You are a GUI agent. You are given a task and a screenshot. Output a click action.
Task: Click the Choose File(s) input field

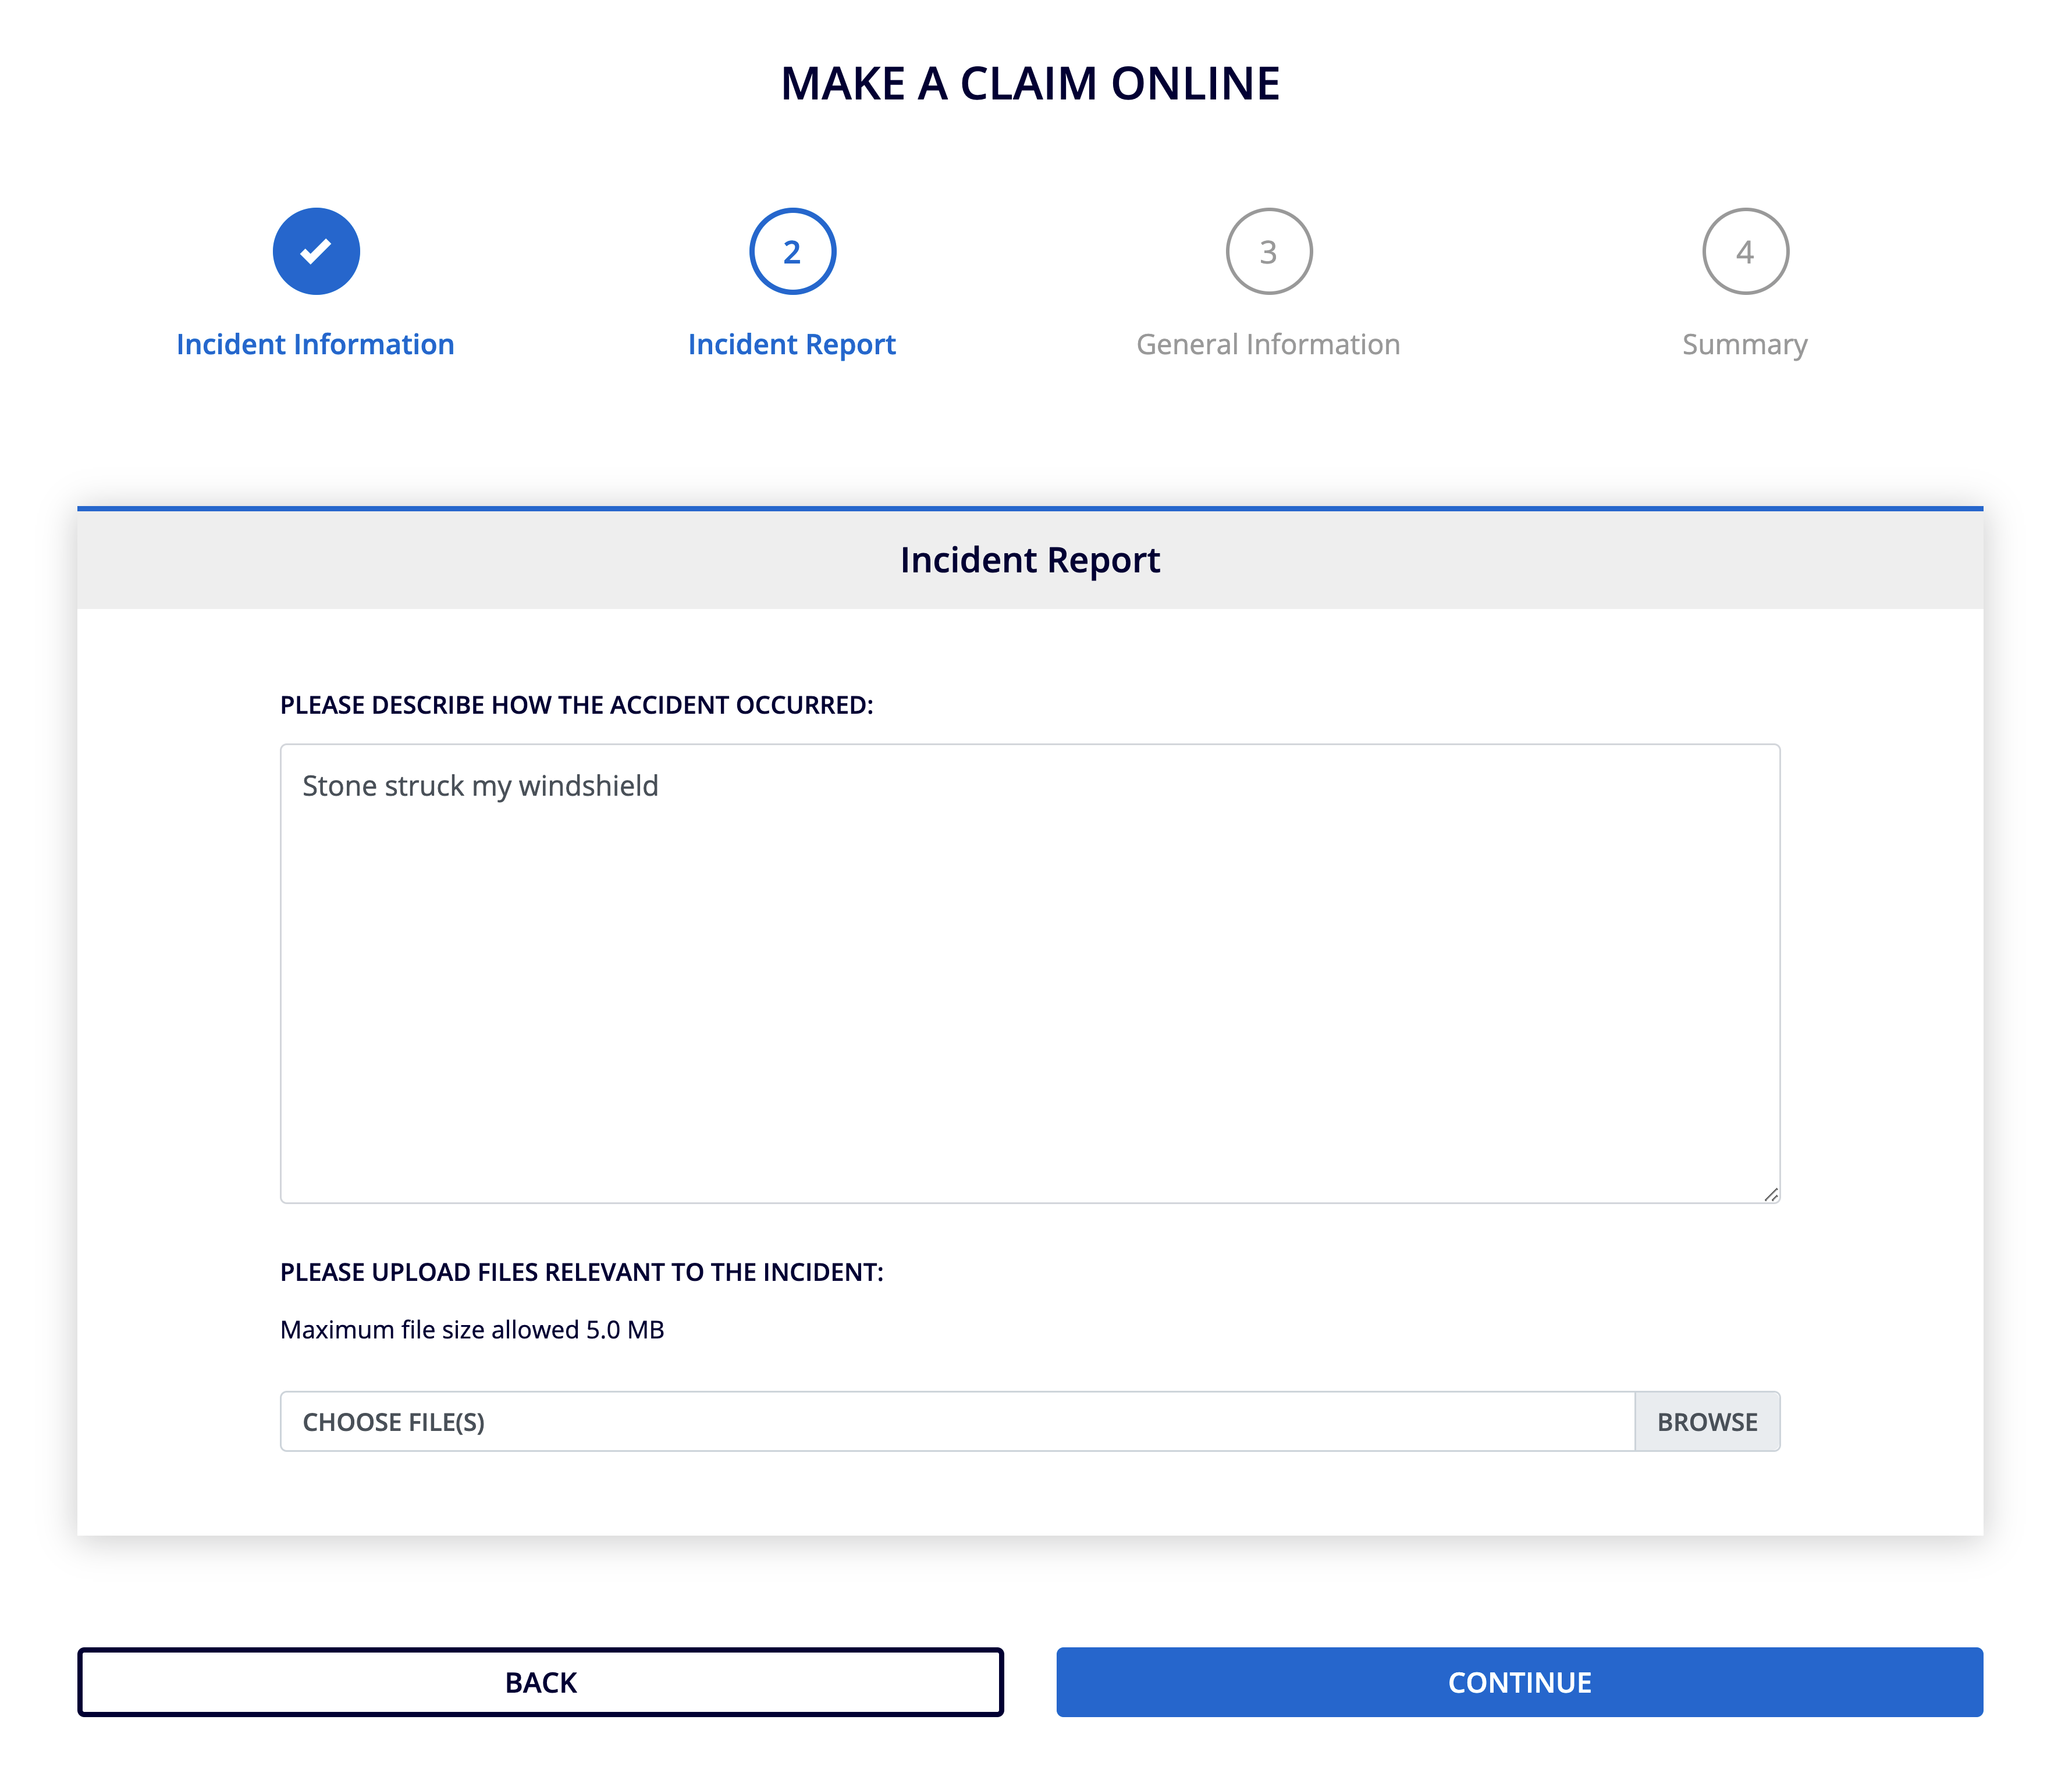click(x=957, y=1421)
